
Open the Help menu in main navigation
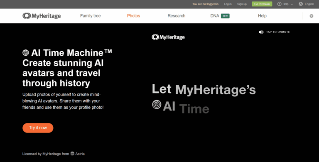click(x=262, y=16)
